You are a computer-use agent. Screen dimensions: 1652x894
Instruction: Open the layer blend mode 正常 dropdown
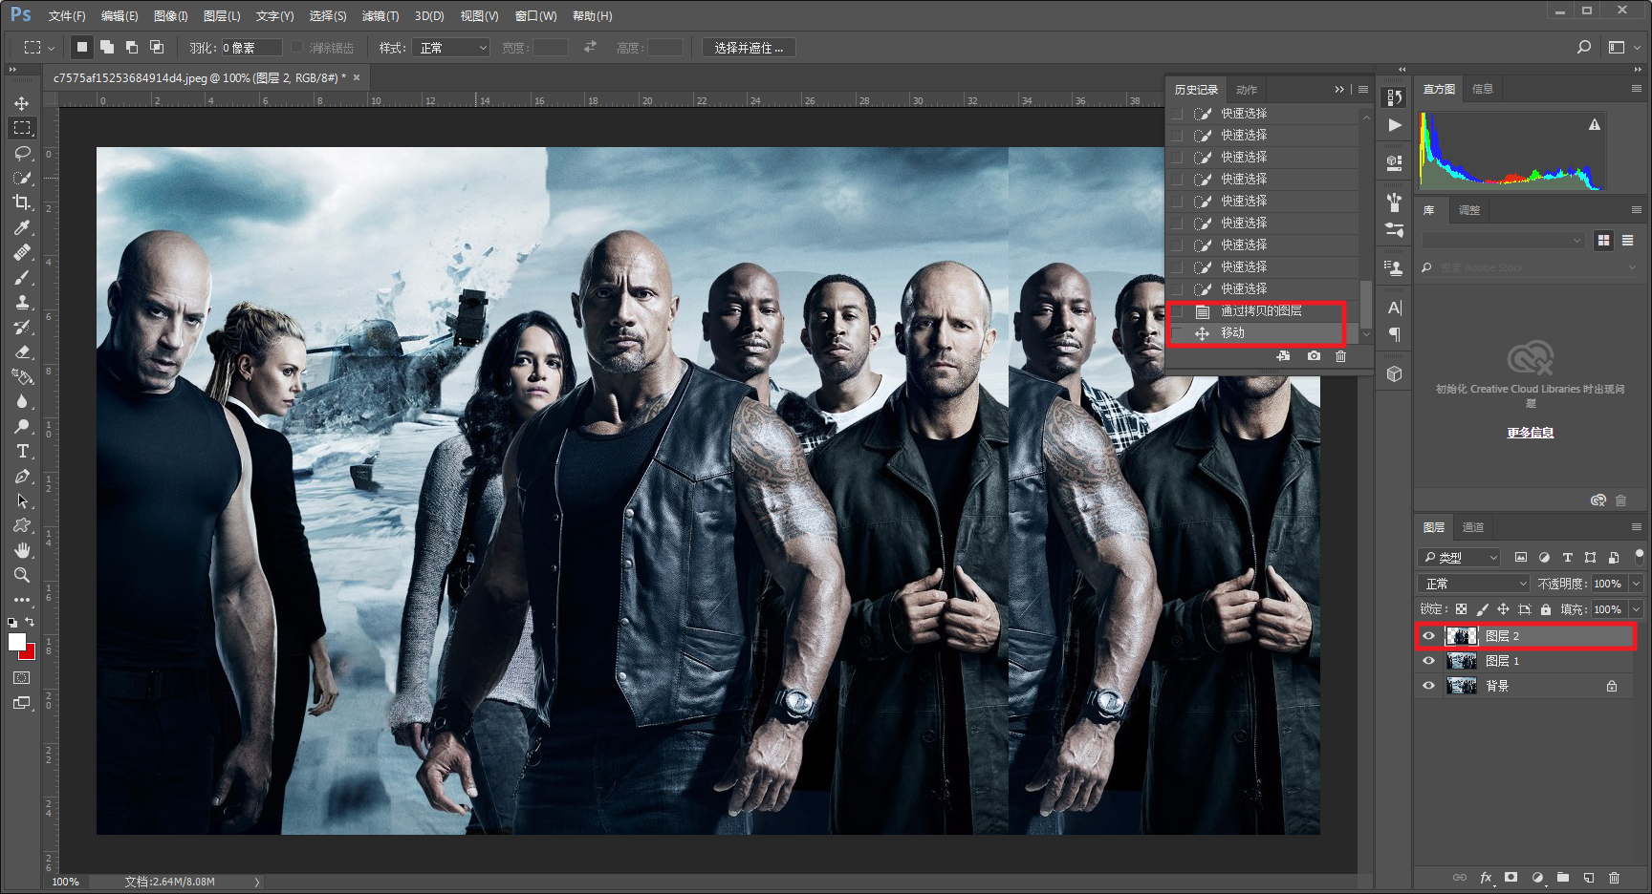(x=1473, y=584)
